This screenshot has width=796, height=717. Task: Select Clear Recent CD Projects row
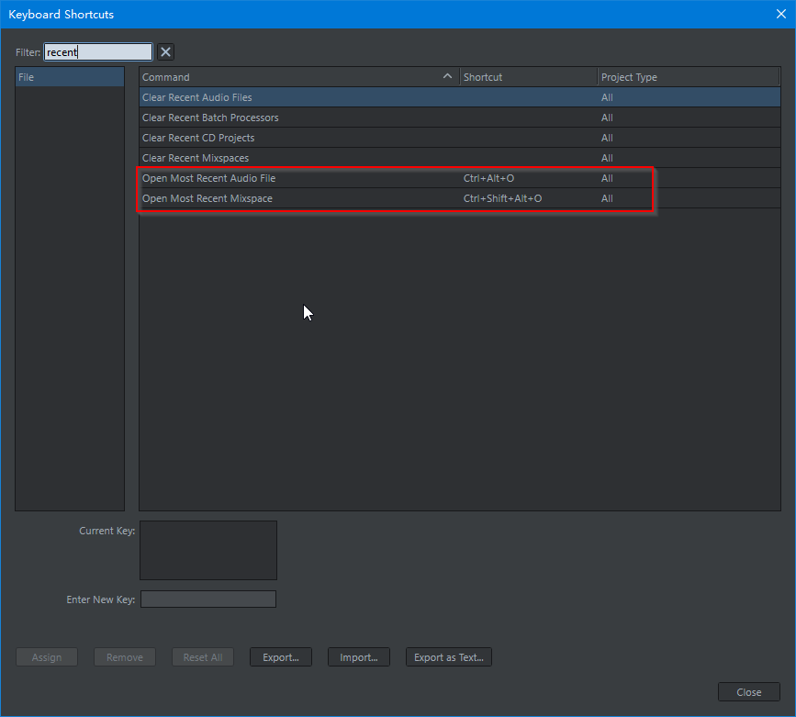click(459, 138)
